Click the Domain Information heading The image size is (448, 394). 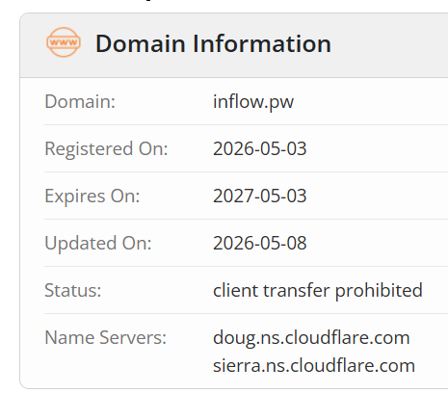[213, 43]
